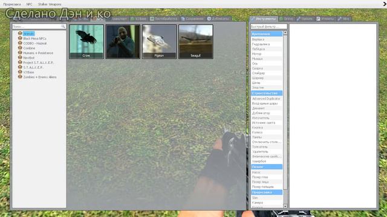The width and height of the screenshot is (387, 217).
Task: Select the Мотор tool
Action: click(x=267, y=54)
